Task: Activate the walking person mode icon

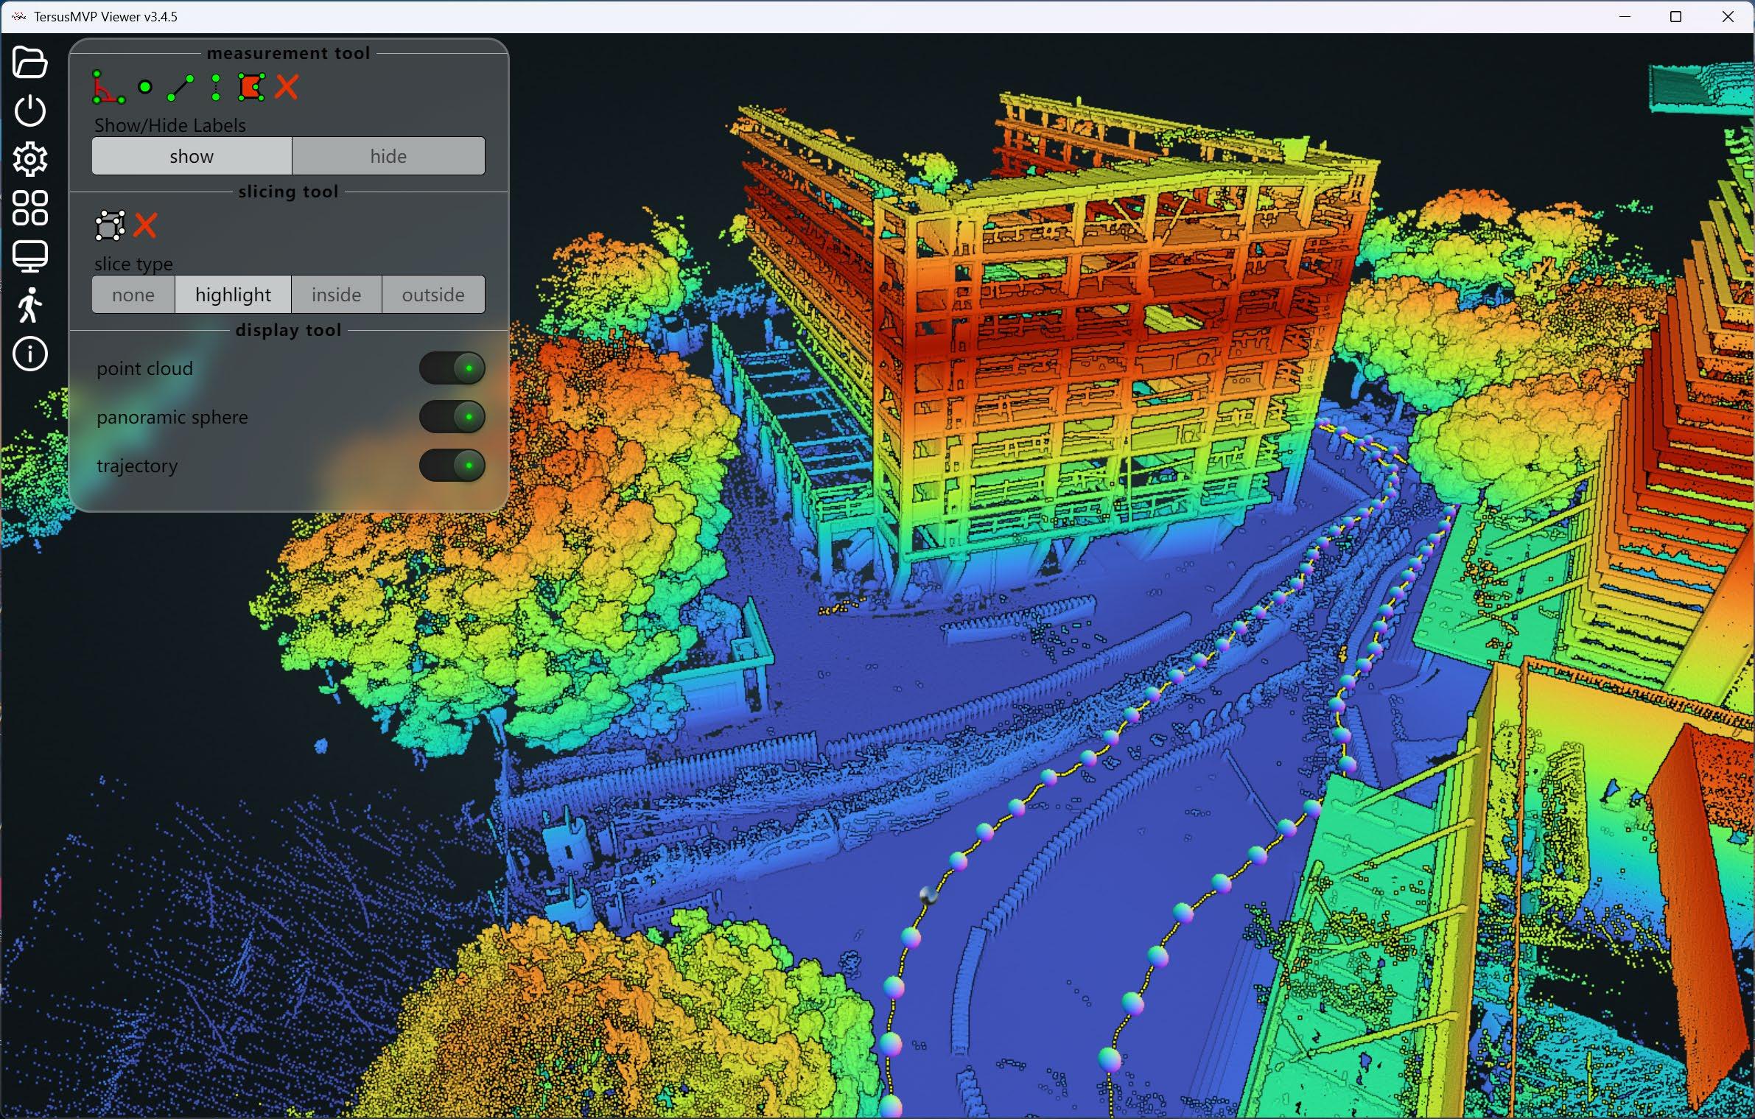Action: [x=30, y=305]
